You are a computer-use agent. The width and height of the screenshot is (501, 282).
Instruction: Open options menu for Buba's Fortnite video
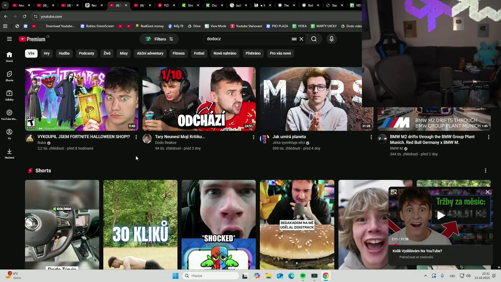pos(136,137)
